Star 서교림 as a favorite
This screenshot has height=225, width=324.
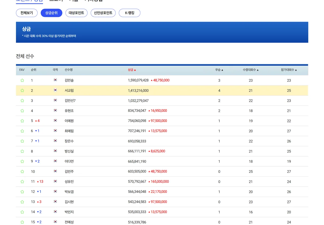click(22, 90)
